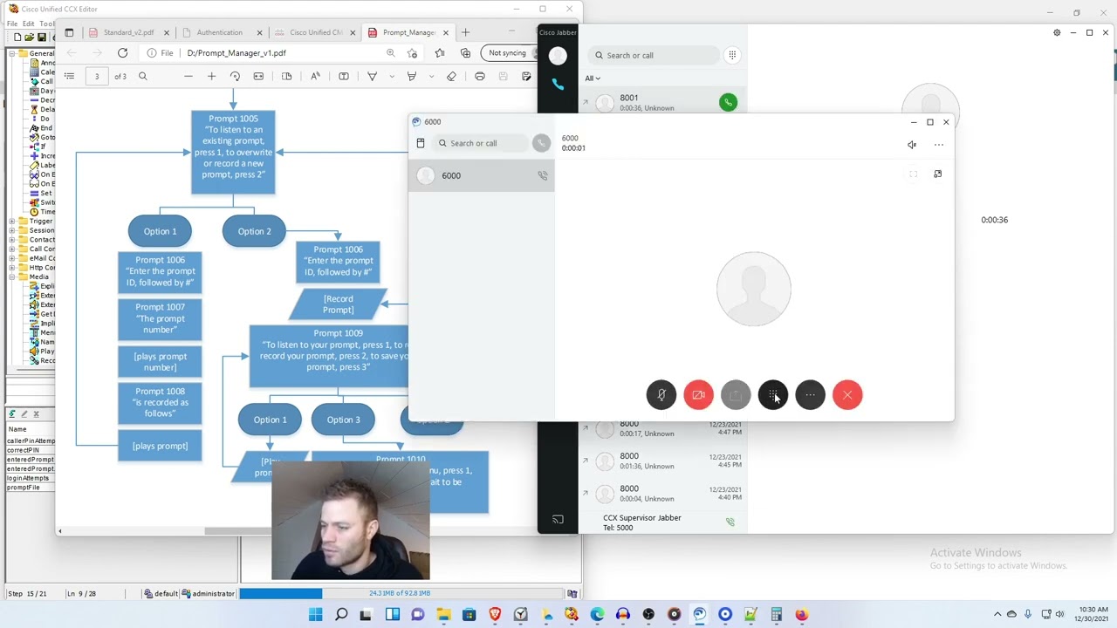Mute the microphone in the 6000 call
The width and height of the screenshot is (1117, 628).
661,395
